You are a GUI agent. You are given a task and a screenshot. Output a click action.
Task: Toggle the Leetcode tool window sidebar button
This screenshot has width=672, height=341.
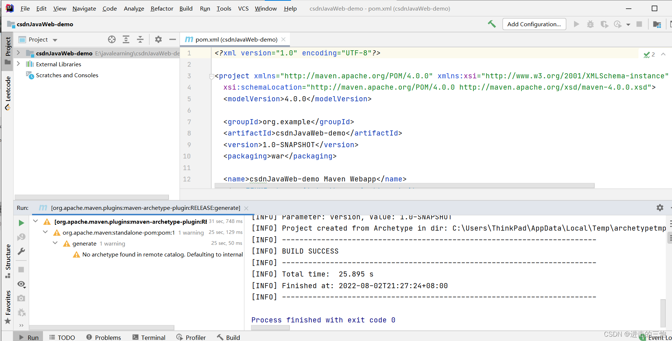(x=8, y=93)
